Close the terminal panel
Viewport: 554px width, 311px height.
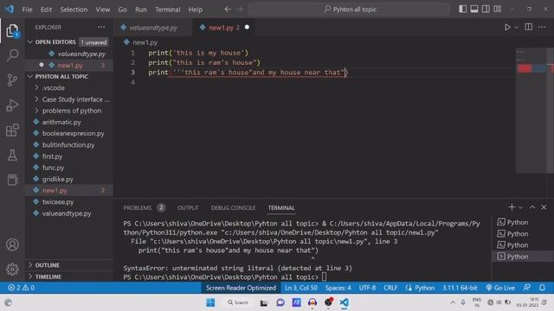click(x=544, y=207)
